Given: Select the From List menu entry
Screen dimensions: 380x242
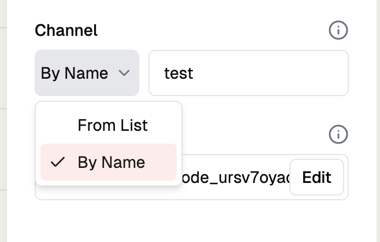Looking at the screenshot, I should [x=113, y=125].
